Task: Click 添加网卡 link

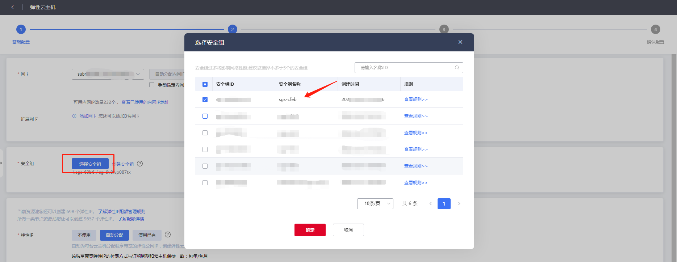Action: tap(88, 116)
